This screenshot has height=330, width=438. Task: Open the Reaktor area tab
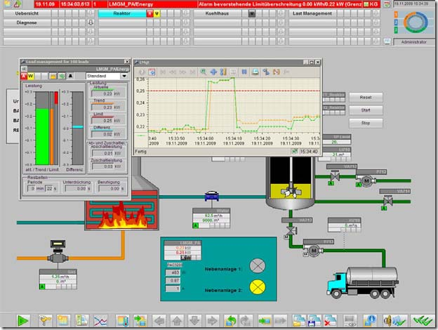tap(121, 13)
